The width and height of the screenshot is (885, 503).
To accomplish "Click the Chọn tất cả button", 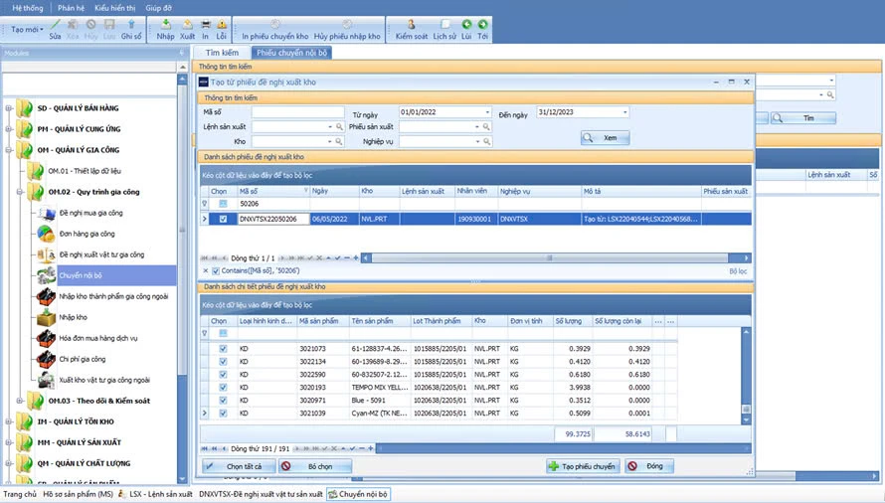I will click(240, 466).
